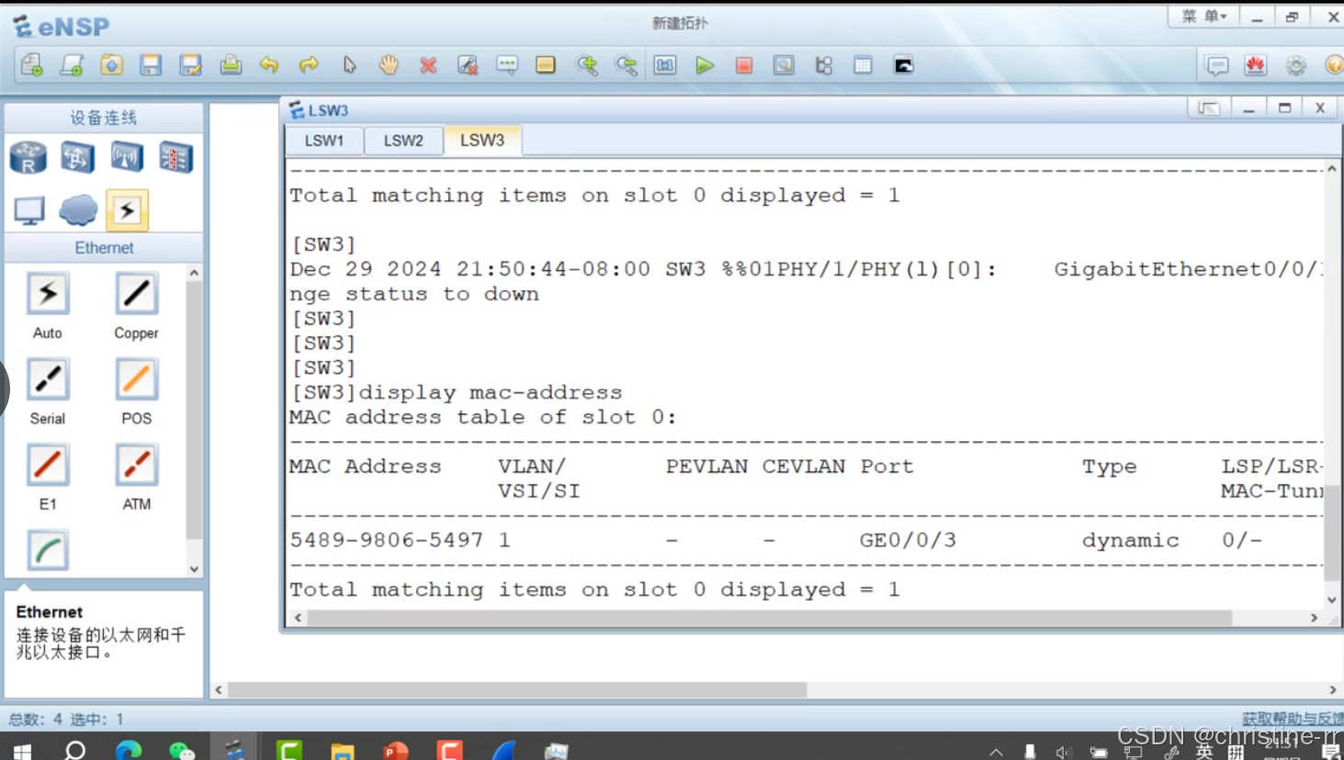
Task: Select the Cloud device category
Action: pos(78,210)
